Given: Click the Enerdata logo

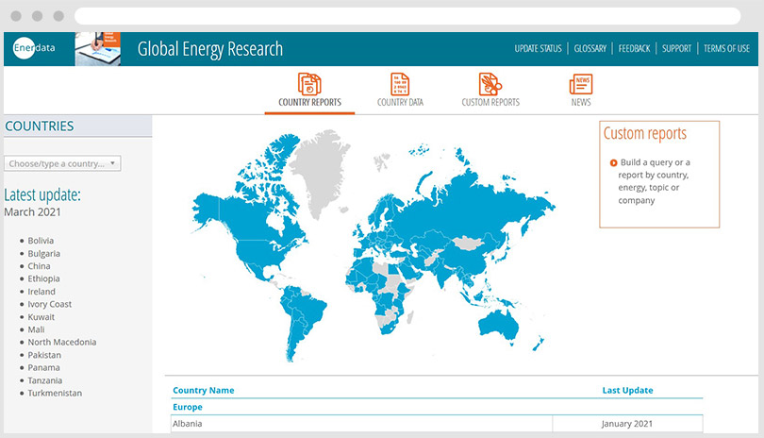Looking at the screenshot, I should coord(36,49).
